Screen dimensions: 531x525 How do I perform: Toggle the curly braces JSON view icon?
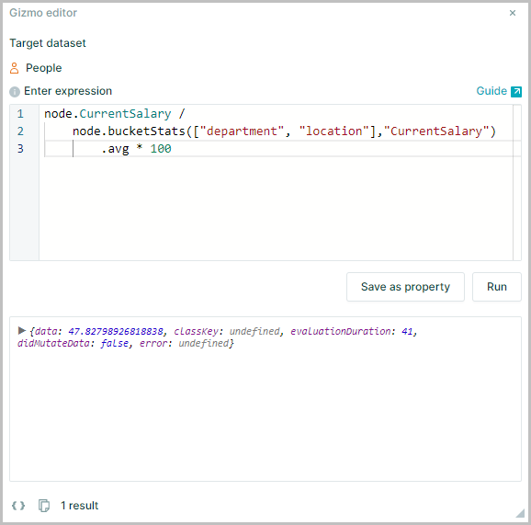(x=18, y=506)
